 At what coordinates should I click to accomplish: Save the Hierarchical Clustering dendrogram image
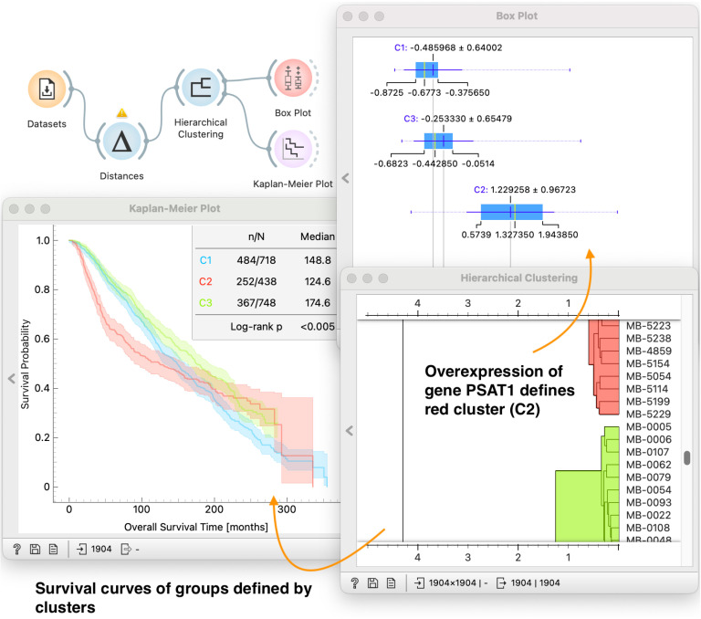pos(372,582)
